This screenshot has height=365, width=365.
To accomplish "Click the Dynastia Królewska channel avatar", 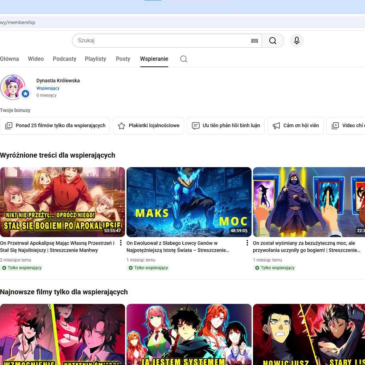I will pos(13,87).
